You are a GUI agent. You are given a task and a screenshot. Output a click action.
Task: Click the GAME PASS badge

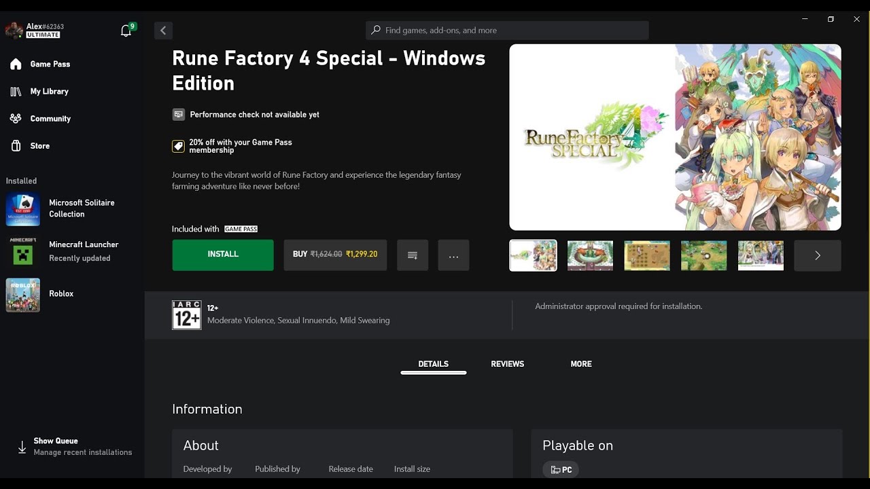[241, 229]
